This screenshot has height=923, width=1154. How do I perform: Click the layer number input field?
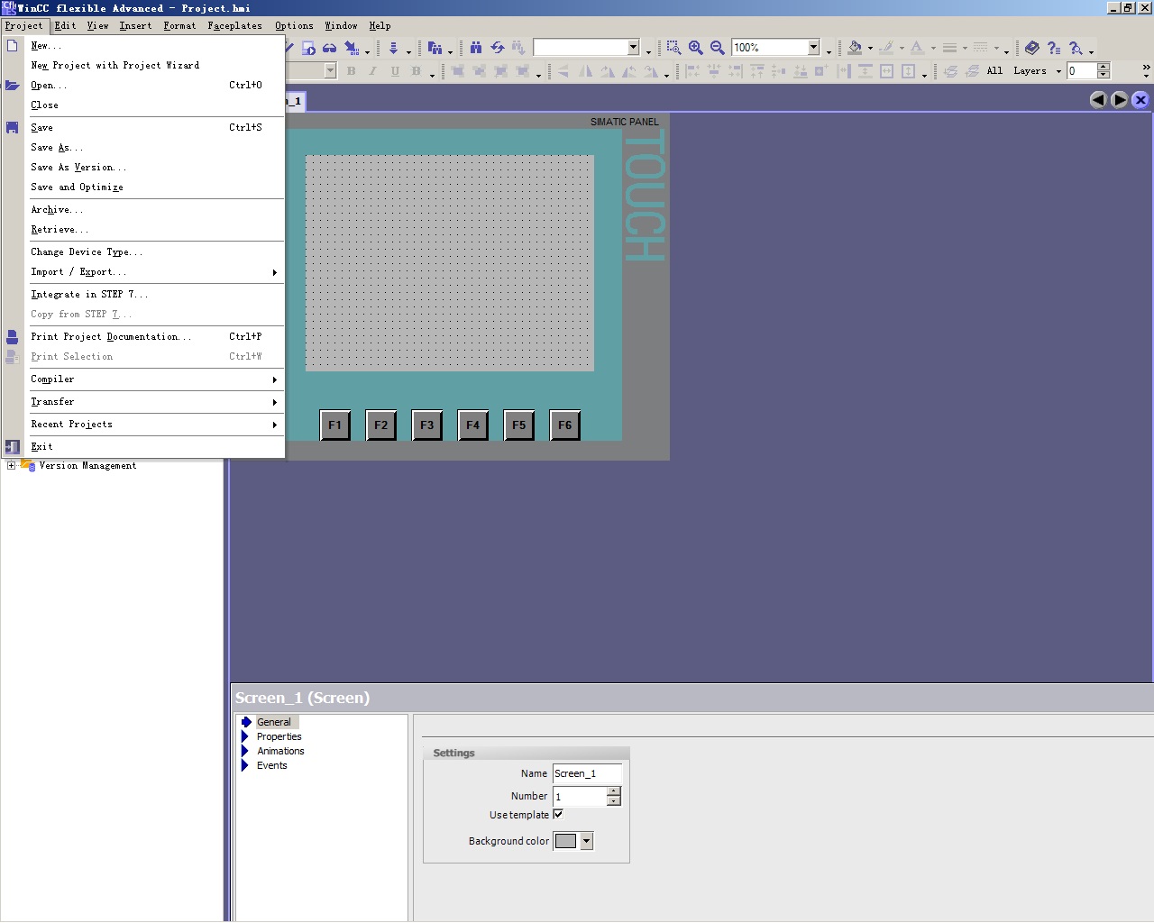coord(1081,71)
